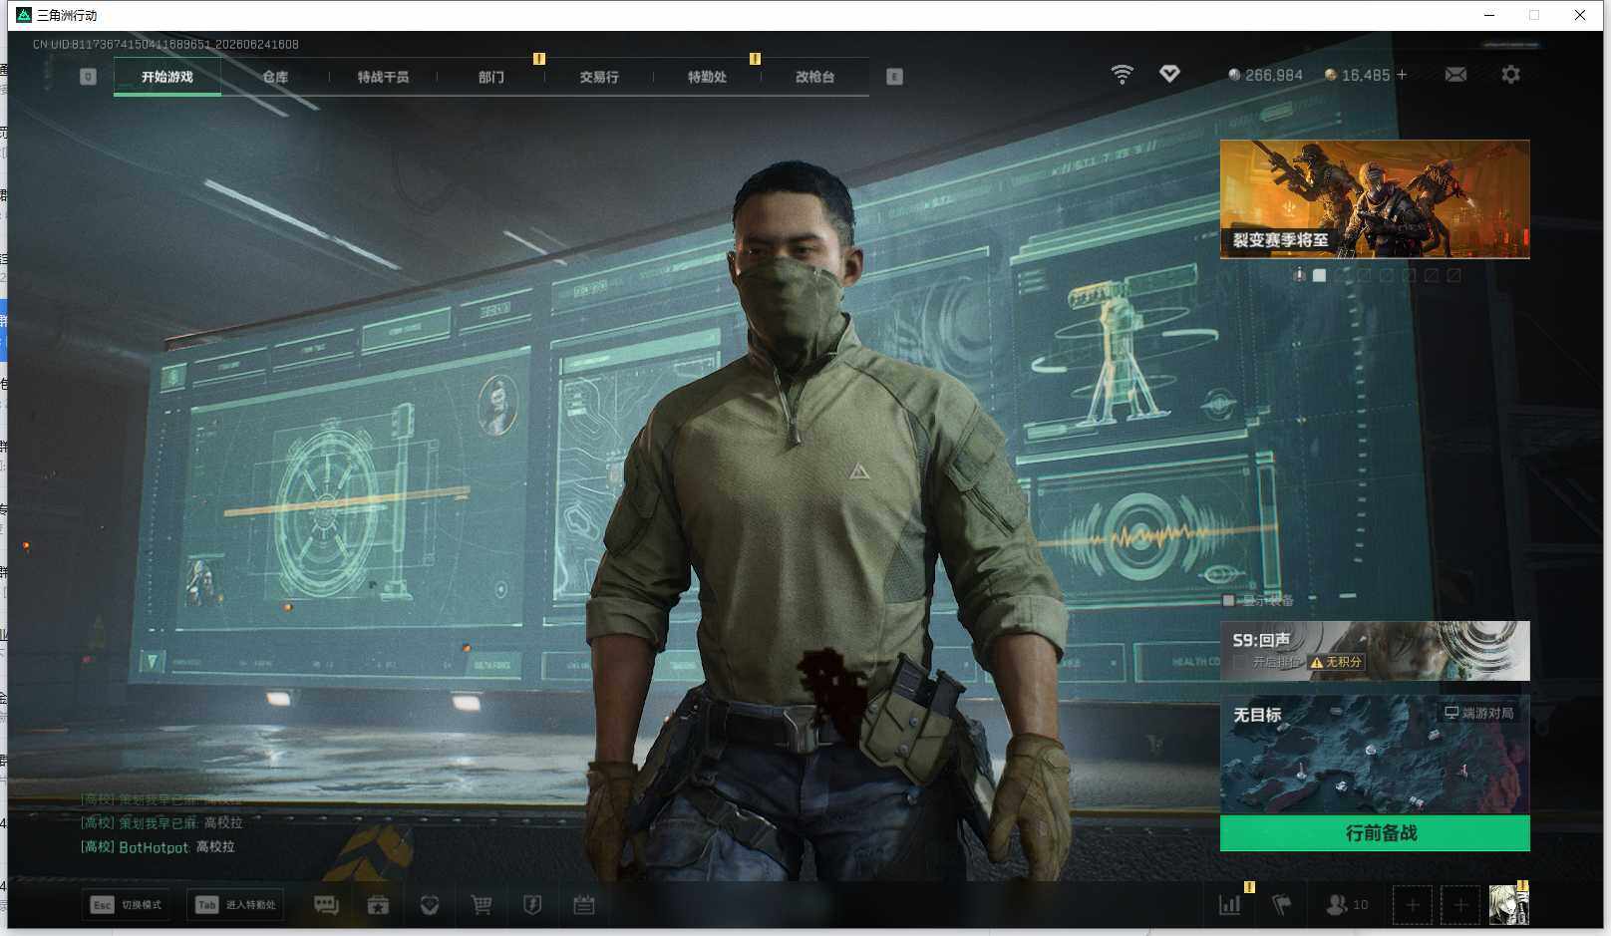1611x936 pixels.
Task: Switch to the 仓库 tab
Action: pyautogui.click(x=275, y=77)
